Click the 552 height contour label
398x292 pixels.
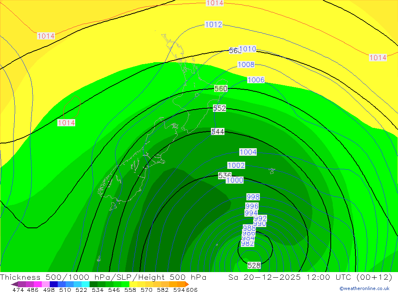tap(220, 108)
